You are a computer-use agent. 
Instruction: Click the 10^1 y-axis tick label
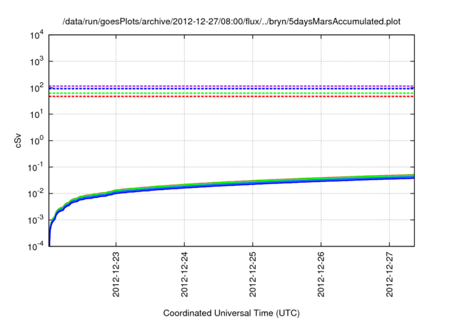[x=37, y=114]
